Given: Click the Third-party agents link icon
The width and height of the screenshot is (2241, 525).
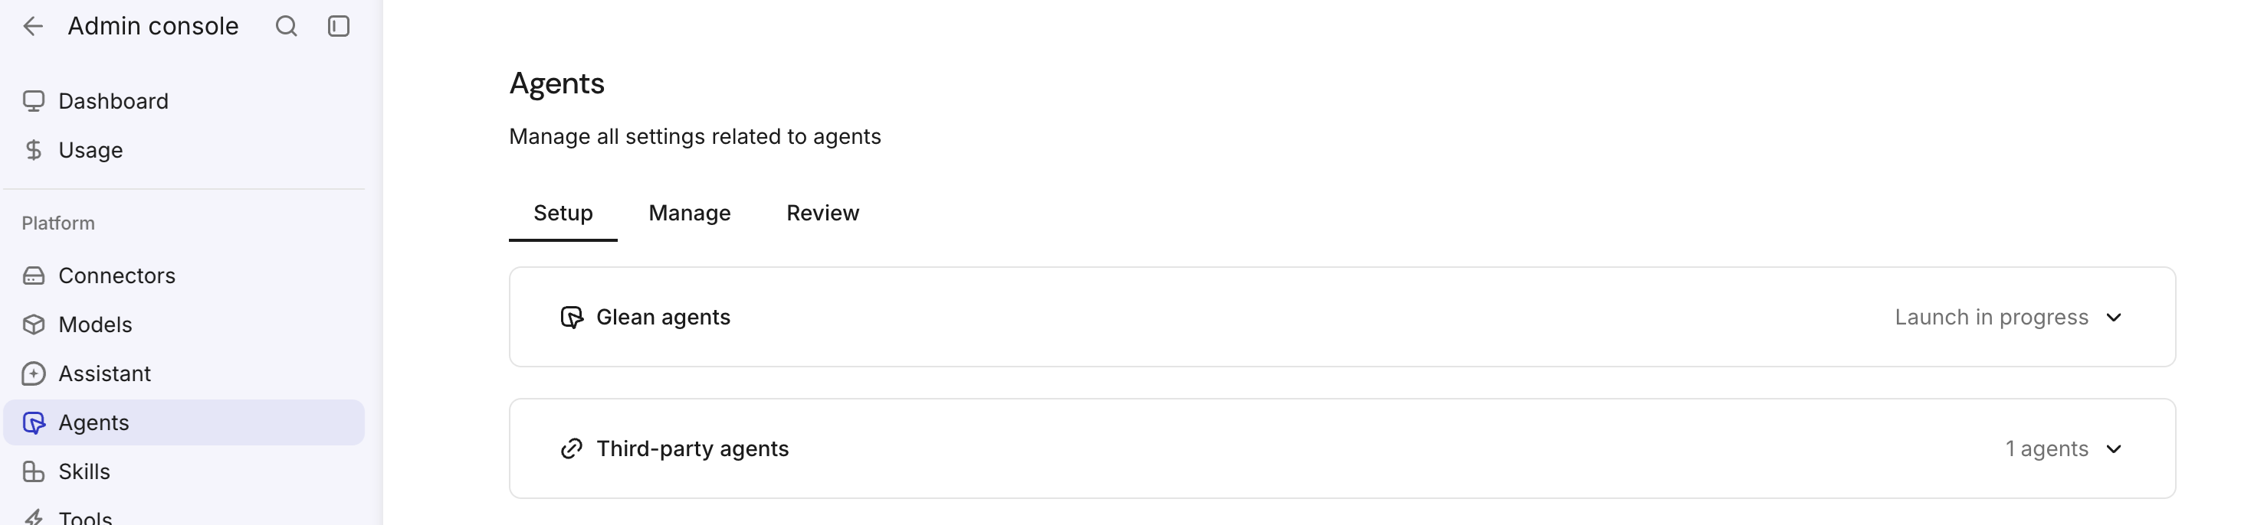Looking at the screenshot, I should [x=572, y=448].
